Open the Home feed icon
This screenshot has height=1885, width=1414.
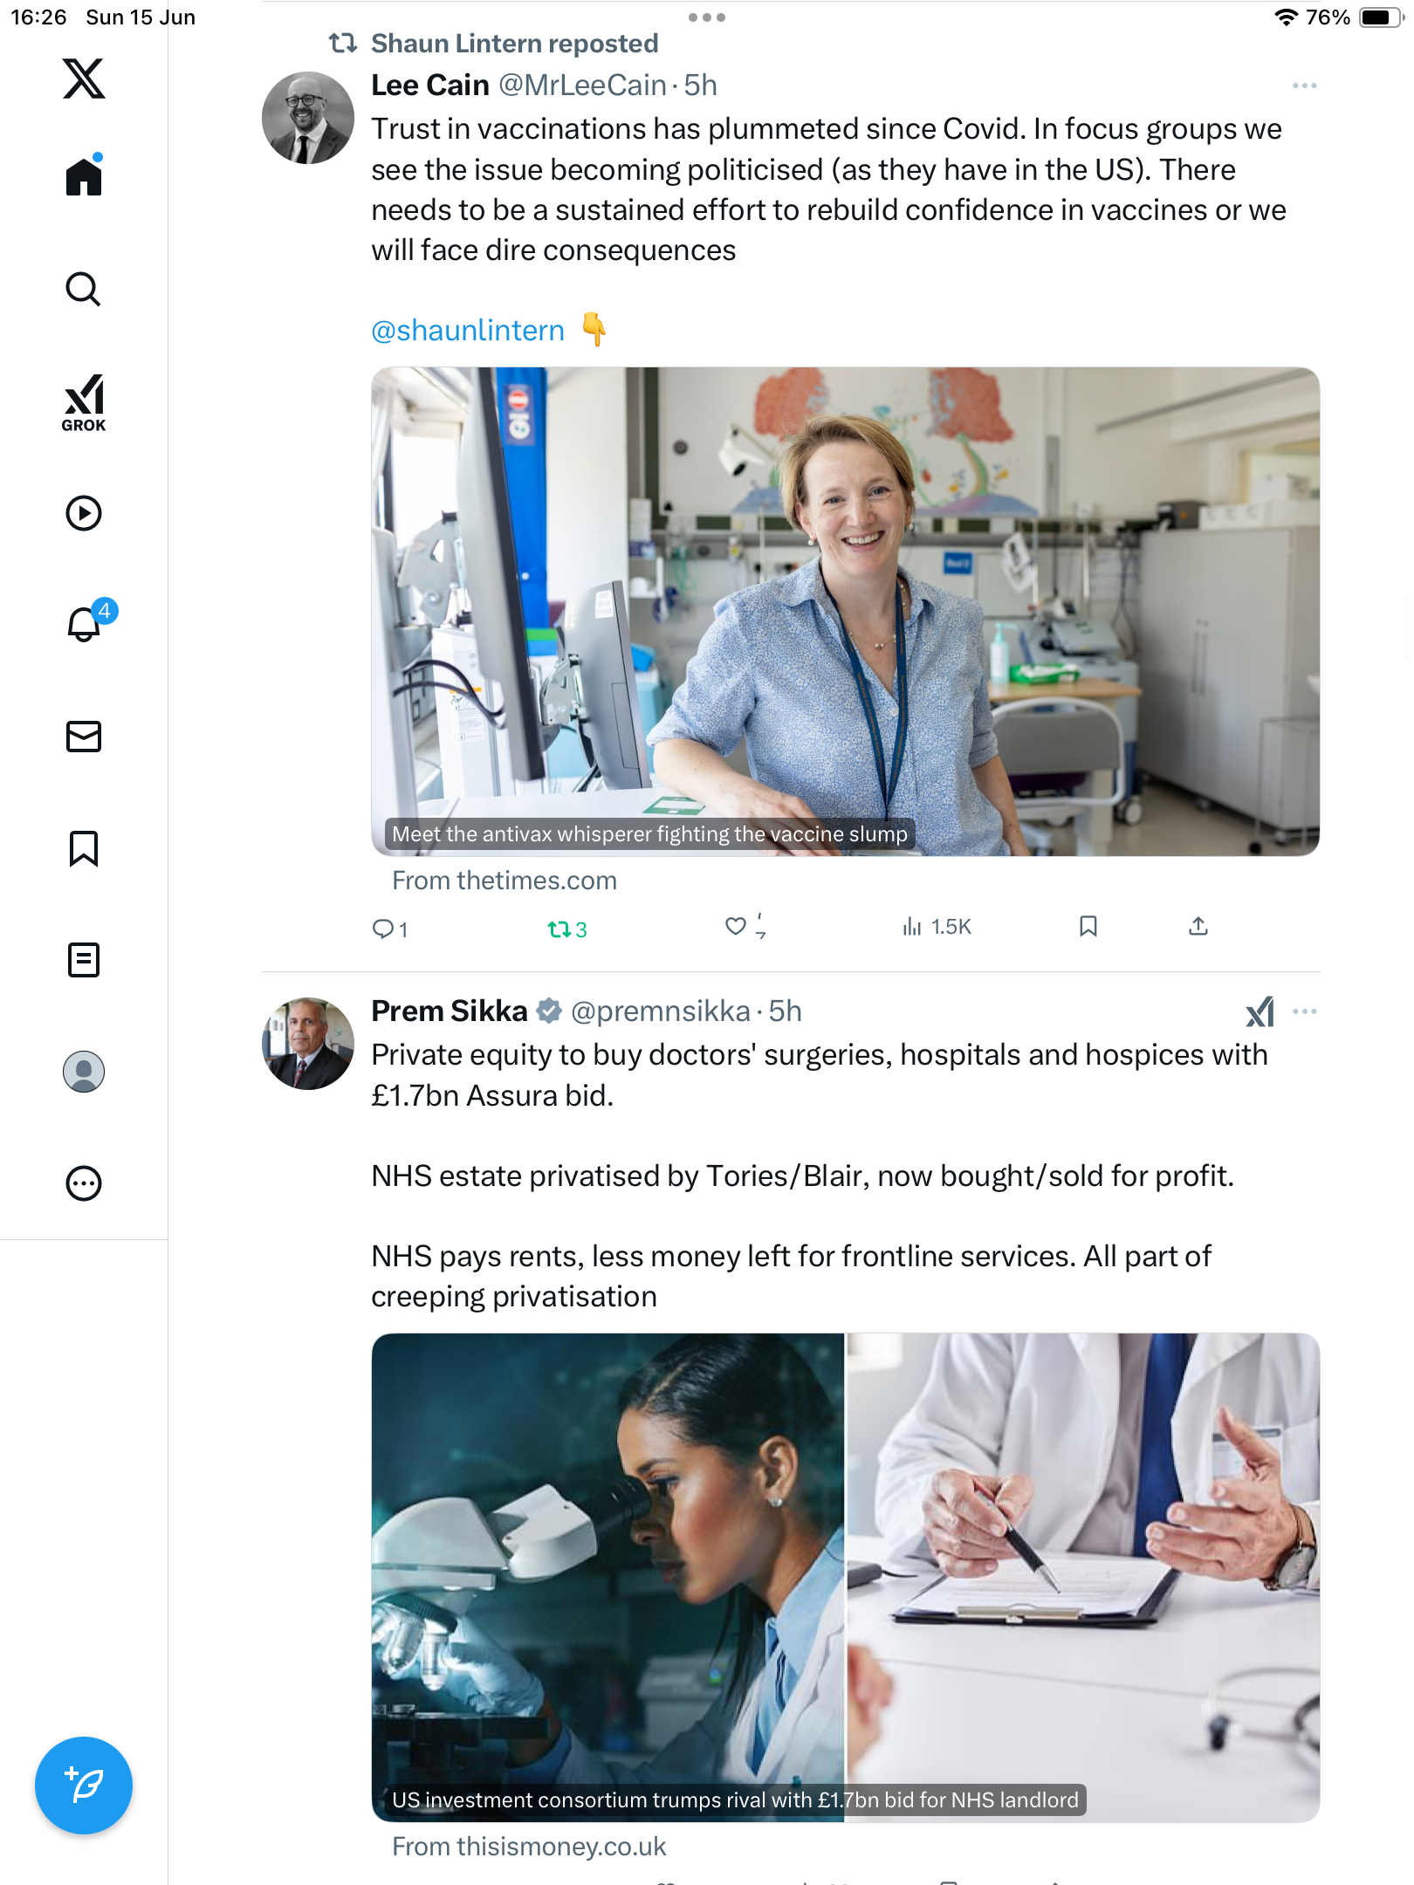[x=84, y=175]
